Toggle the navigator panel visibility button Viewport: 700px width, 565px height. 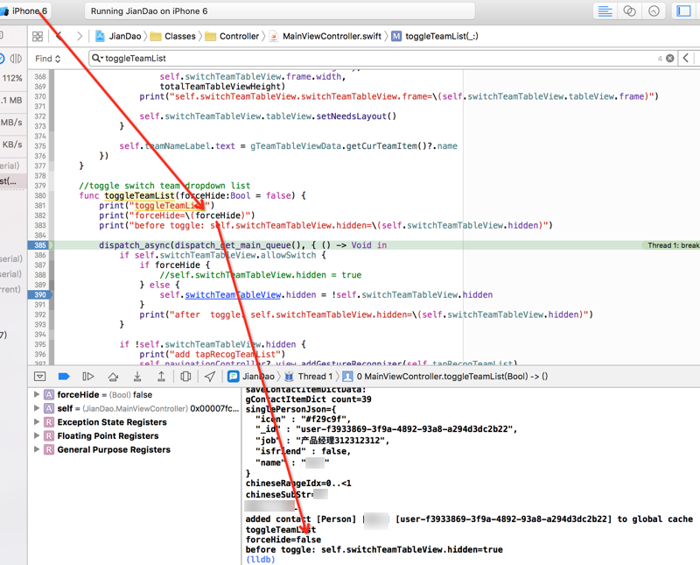point(683,11)
